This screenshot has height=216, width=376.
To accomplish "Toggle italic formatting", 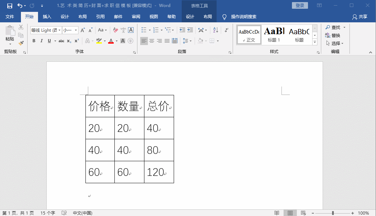I will coord(42,41).
